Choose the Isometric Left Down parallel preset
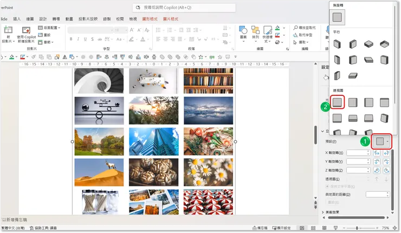 click(337, 44)
